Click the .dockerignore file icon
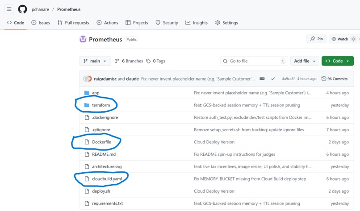The width and height of the screenshot is (360, 211). [x=87, y=118]
